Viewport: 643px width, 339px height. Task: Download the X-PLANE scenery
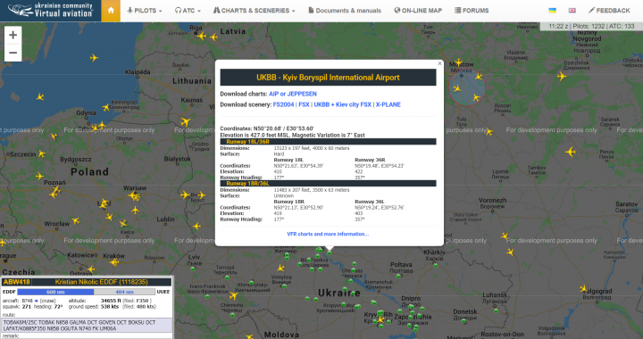[388, 104]
